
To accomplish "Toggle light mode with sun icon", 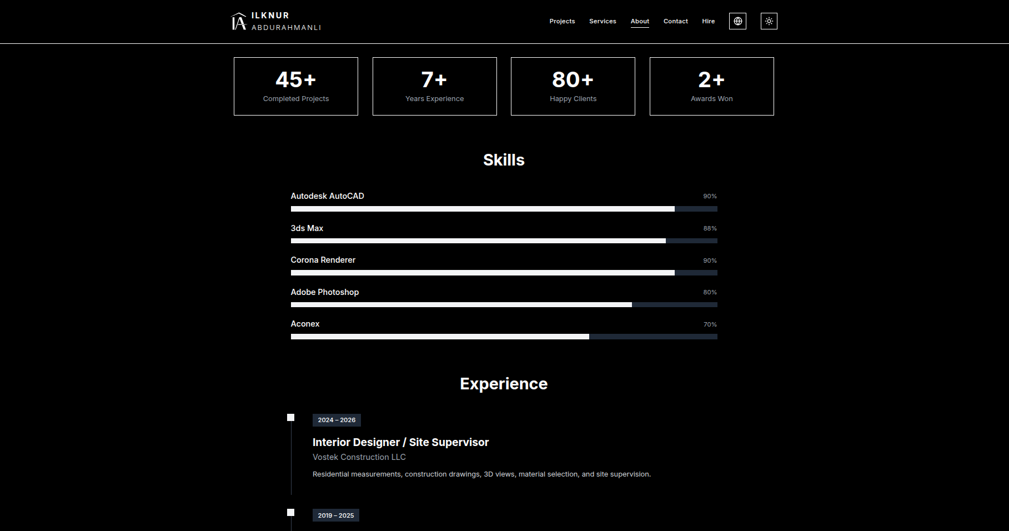I will [x=769, y=21].
